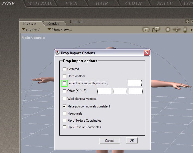
Task: Close the Prop Import Options dialog
Action: 147,53
